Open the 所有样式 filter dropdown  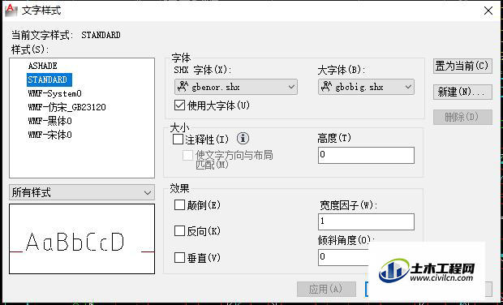click(x=82, y=192)
